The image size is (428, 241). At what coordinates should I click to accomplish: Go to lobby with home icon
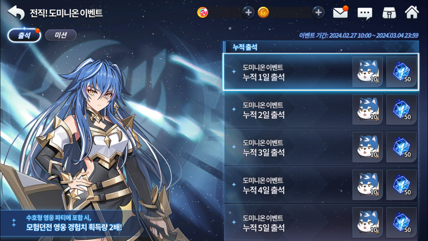point(412,12)
